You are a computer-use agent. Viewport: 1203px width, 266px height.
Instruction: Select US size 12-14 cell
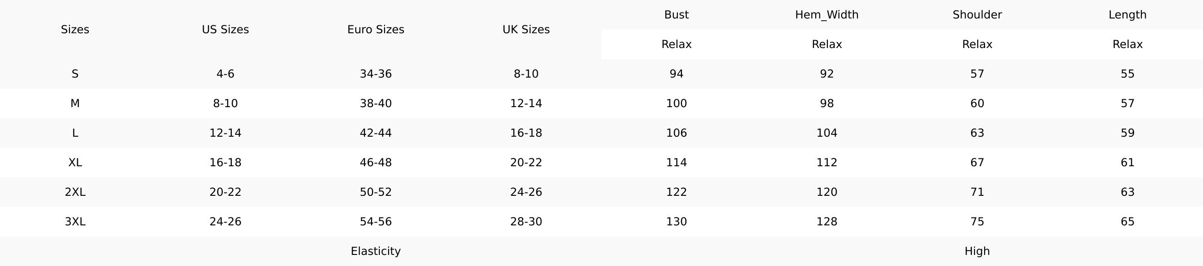click(225, 133)
